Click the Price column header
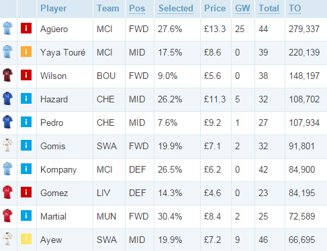Image resolution: width=327 pixels, height=251 pixels. point(215,9)
